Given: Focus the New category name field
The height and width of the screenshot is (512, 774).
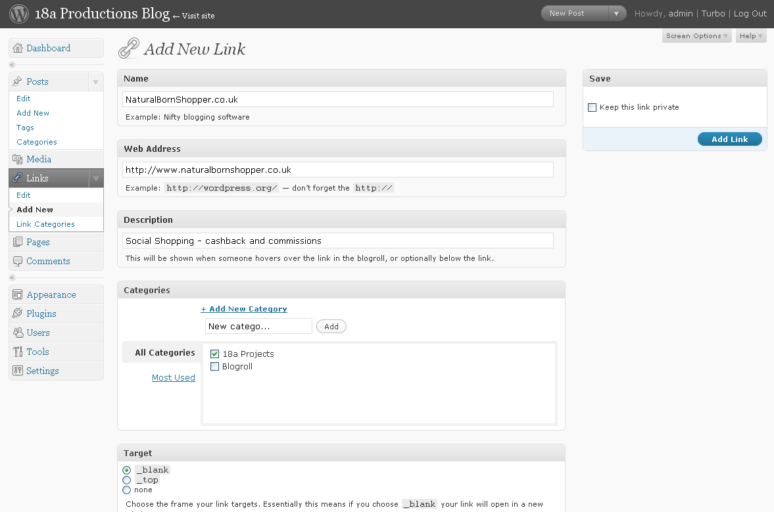Looking at the screenshot, I should pos(258,326).
